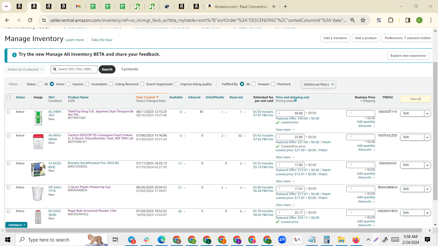Open Slack from the taskbar
Viewport: 438px width, 246px height.
tap(147, 240)
